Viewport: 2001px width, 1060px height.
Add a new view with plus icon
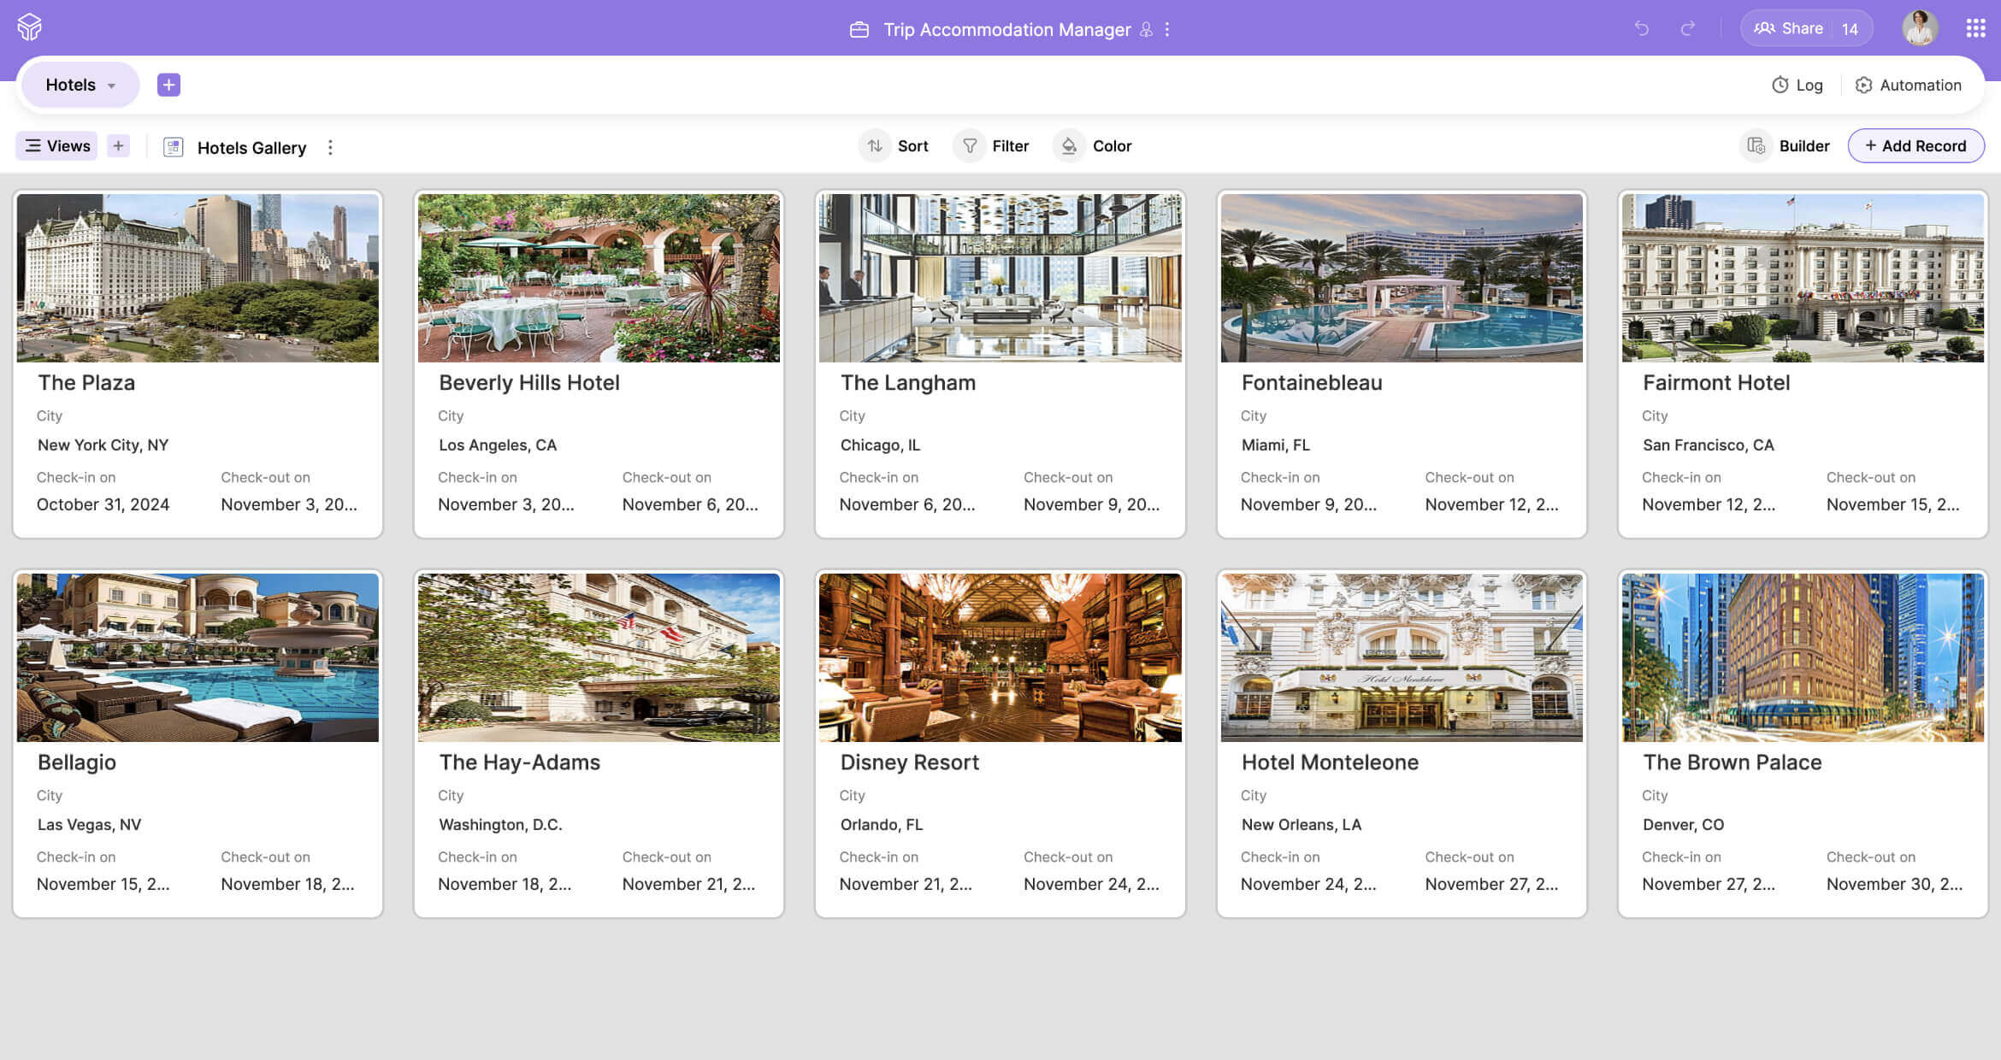118,146
